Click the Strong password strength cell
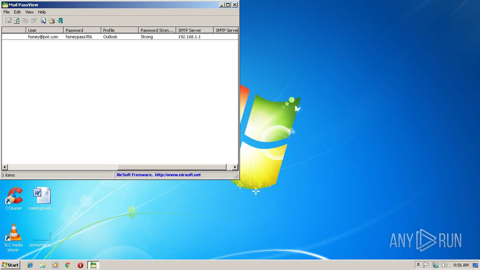 [147, 37]
